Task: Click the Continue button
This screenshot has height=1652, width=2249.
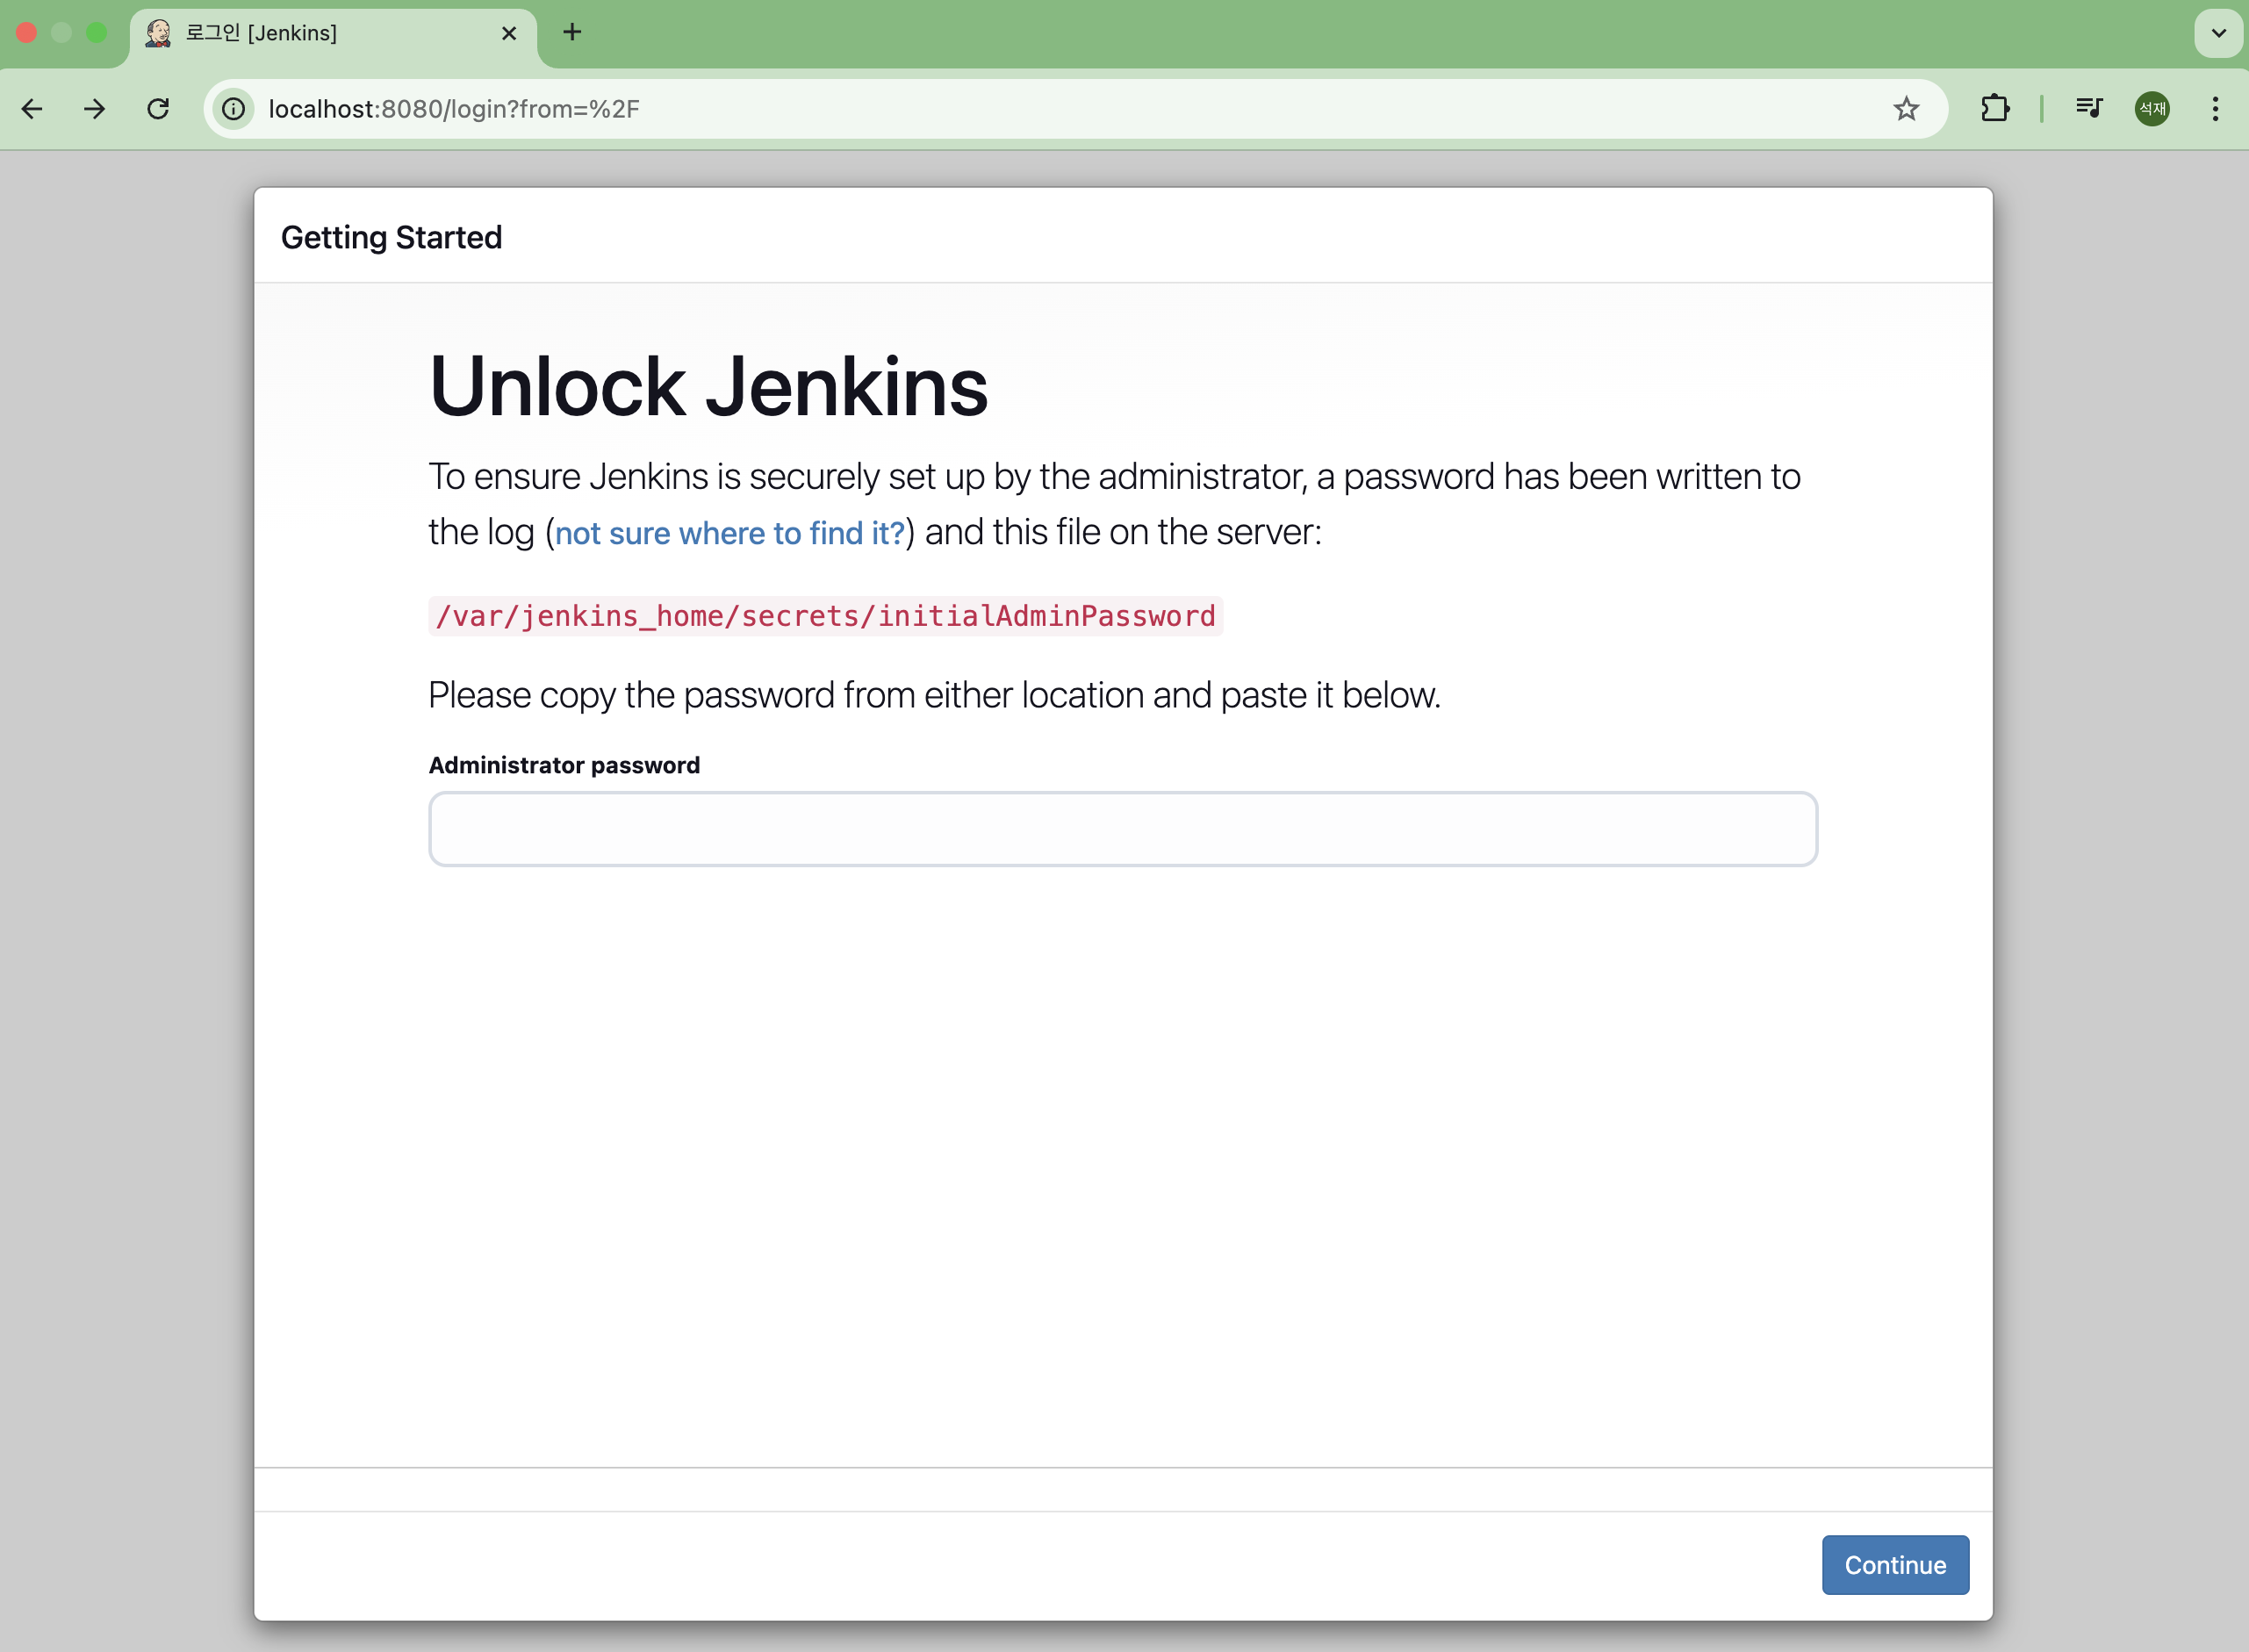Action: pos(1894,1564)
